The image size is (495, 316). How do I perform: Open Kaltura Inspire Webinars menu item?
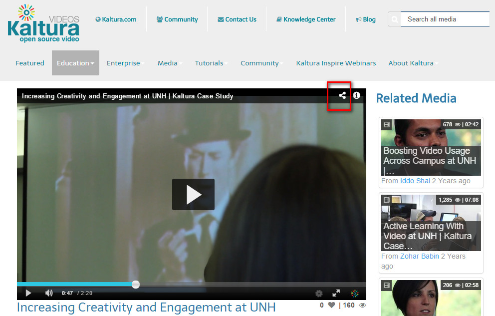[x=336, y=63]
